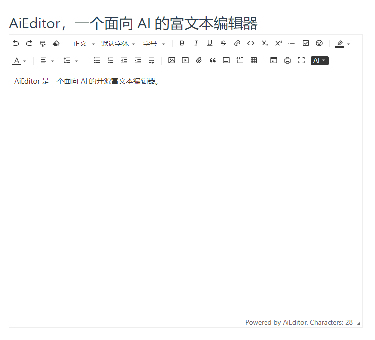Toggle strikethrough formatting
This screenshot has width=375, height=340.
223,44
